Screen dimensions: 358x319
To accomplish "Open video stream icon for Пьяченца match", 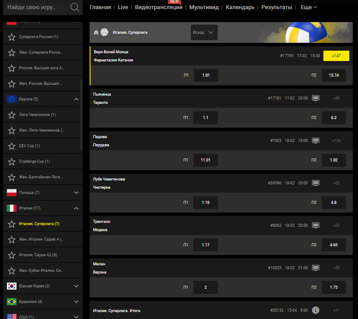I will pos(316,98).
